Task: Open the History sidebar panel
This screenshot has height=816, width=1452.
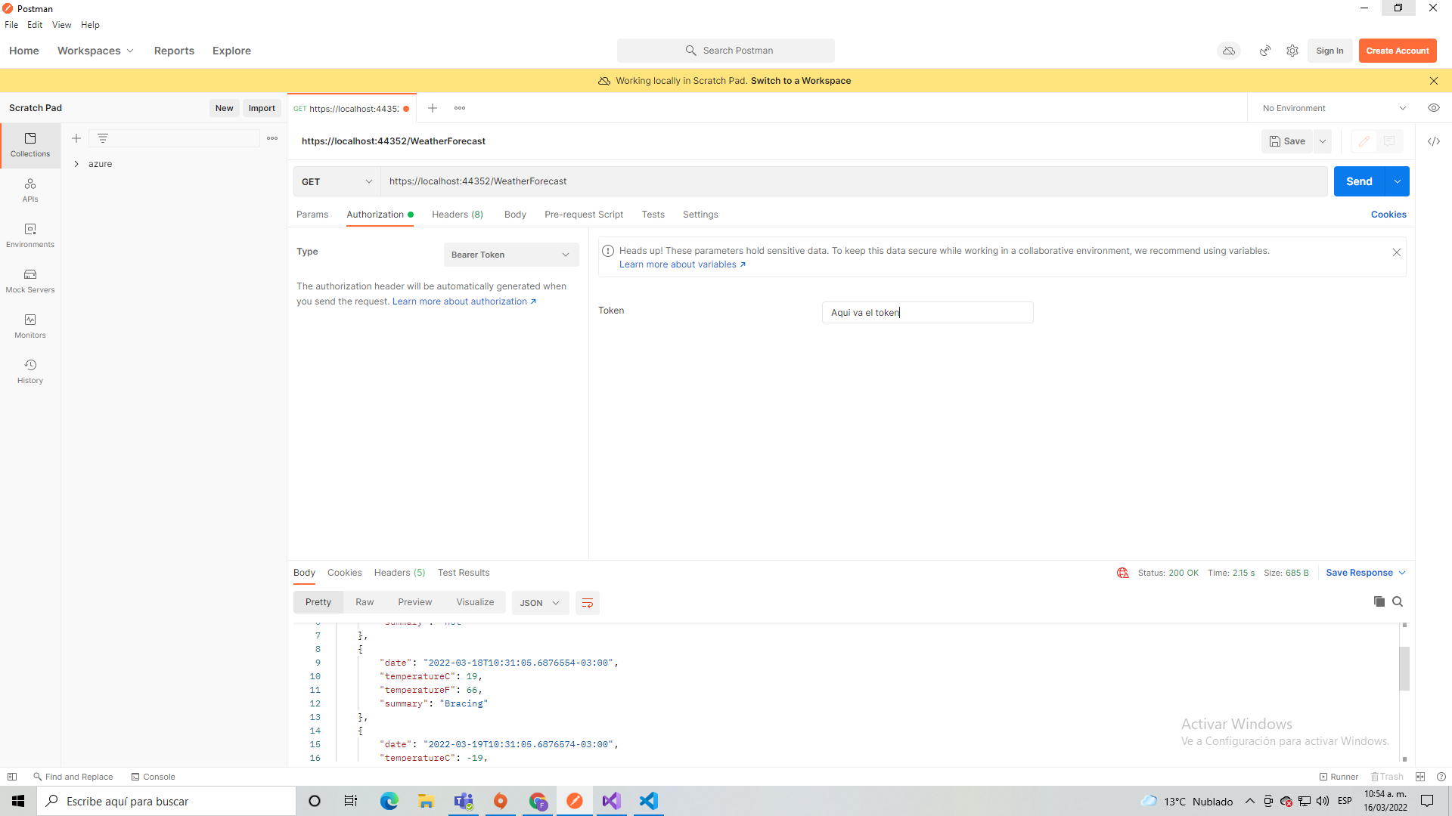Action: [29, 371]
